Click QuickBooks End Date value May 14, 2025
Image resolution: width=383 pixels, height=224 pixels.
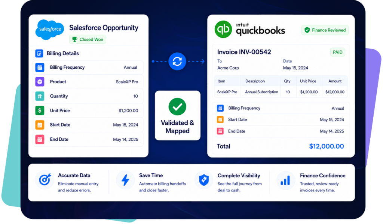click(x=332, y=131)
